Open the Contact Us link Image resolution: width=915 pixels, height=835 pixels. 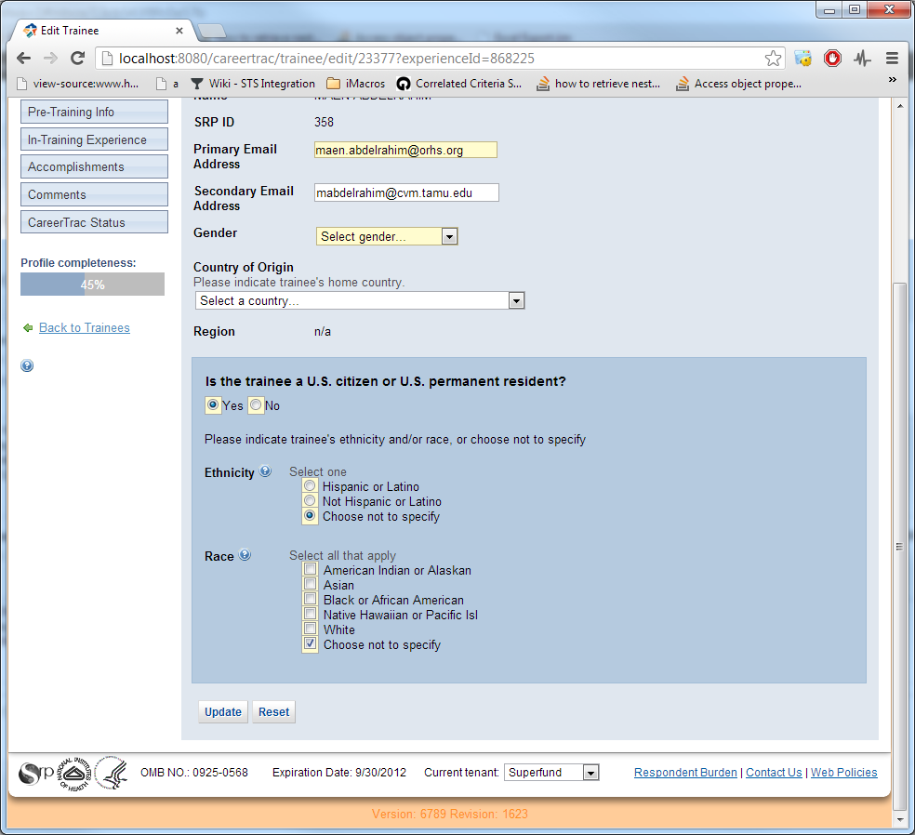774,773
